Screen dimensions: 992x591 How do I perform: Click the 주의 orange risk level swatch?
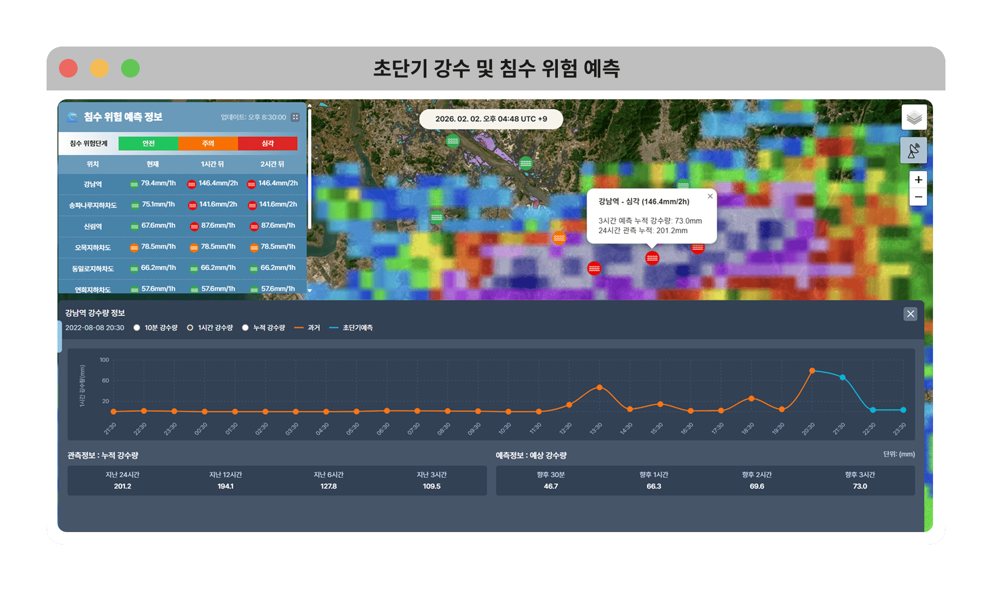208,143
